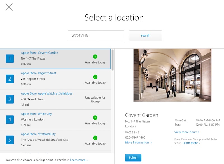Screen dimensions: 224x164
Task: Click Available today label for Covent Garden
Action: [x=95, y=62]
